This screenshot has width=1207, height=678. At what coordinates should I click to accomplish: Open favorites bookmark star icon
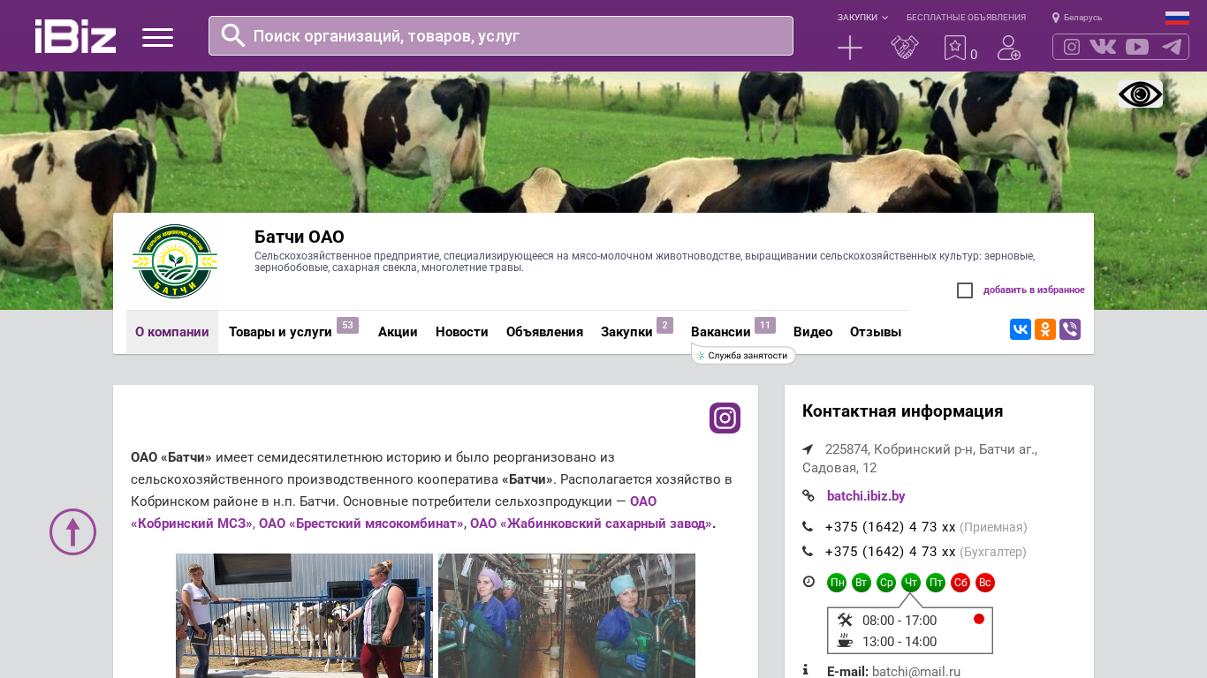point(955,48)
